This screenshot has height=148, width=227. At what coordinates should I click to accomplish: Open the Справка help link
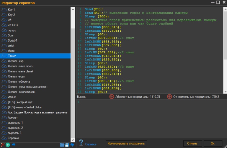91,144
